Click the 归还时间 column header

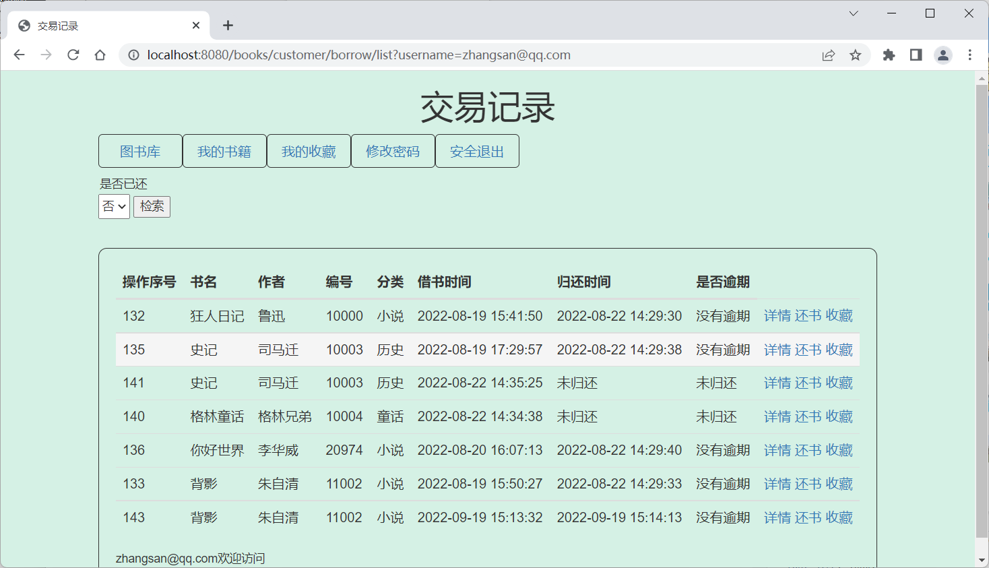click(x=584, y=282)
